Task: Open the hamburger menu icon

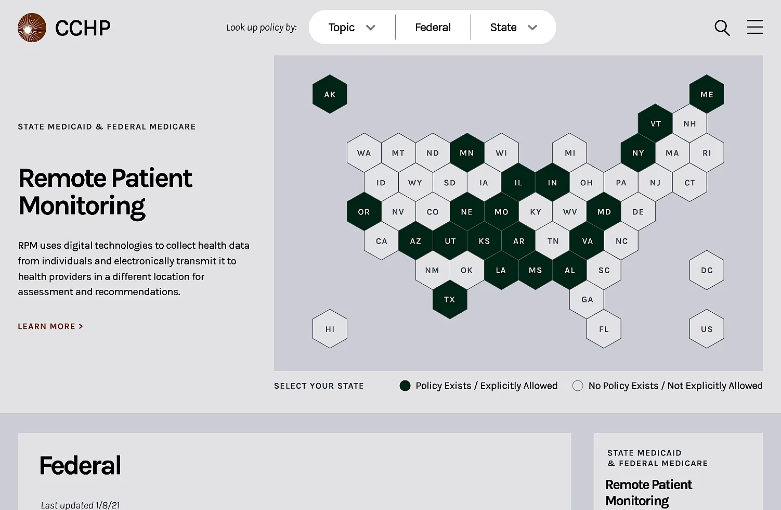Action: [x=755, y=27]
